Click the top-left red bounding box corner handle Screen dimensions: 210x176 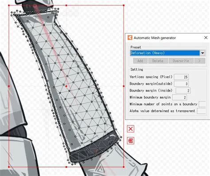coord(9,5)
